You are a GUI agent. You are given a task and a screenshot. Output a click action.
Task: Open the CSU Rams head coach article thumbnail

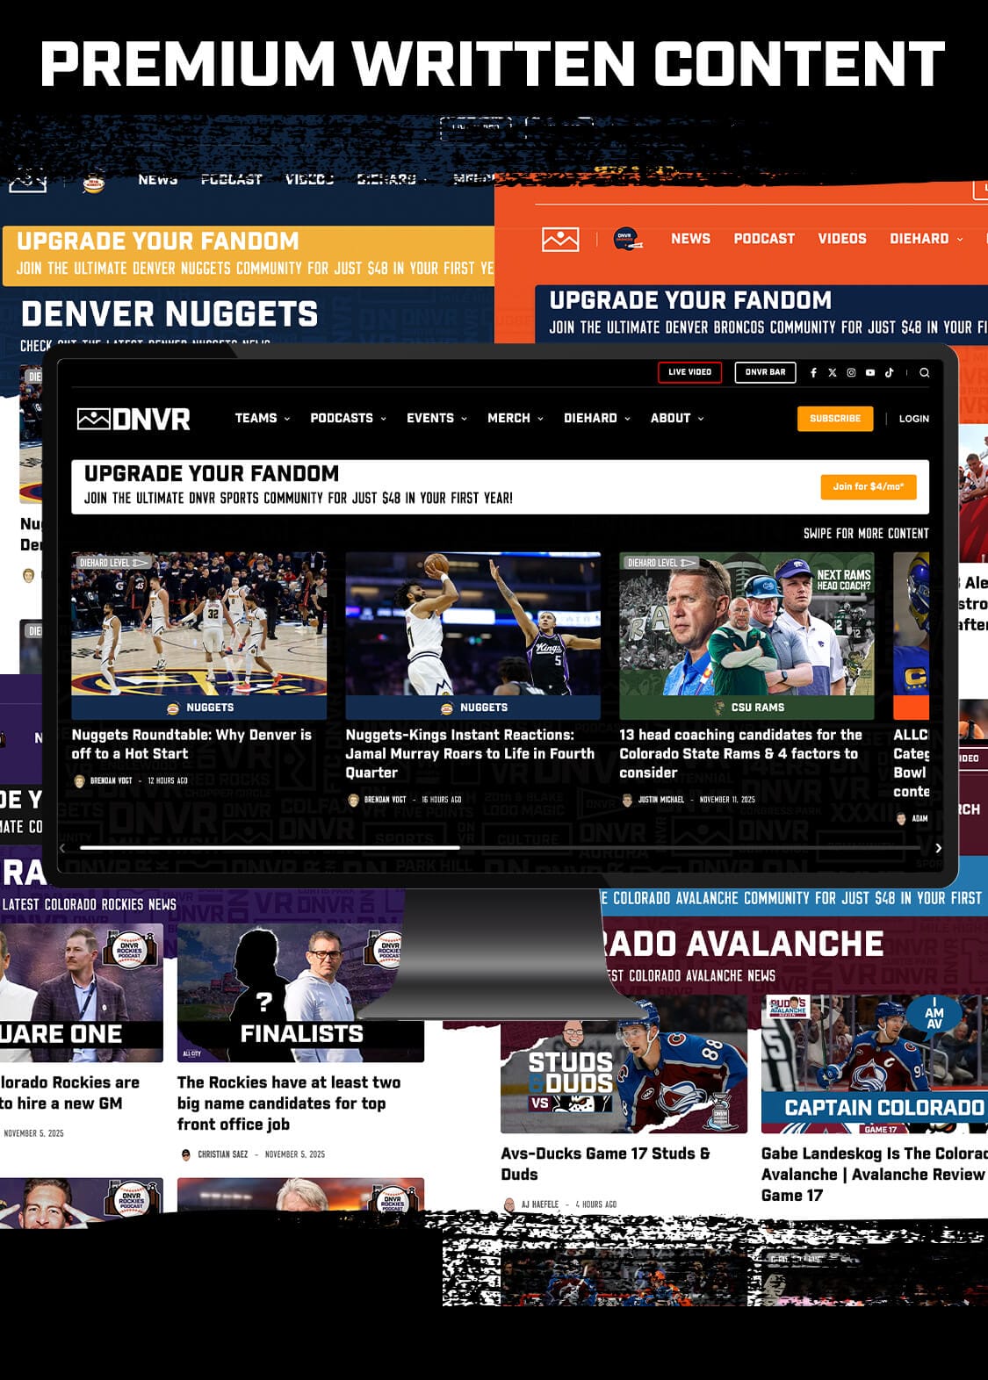(746, 625)
